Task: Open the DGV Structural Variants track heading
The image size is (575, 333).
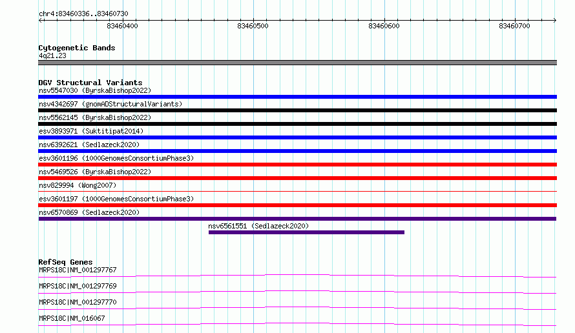Action: tap(90, 83)
